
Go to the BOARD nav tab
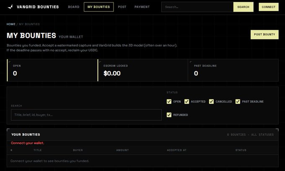tap(74, 7)
